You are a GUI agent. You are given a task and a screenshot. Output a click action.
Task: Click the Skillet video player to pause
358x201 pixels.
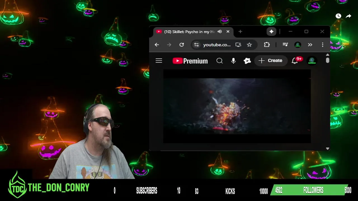[x=237, y=106]
